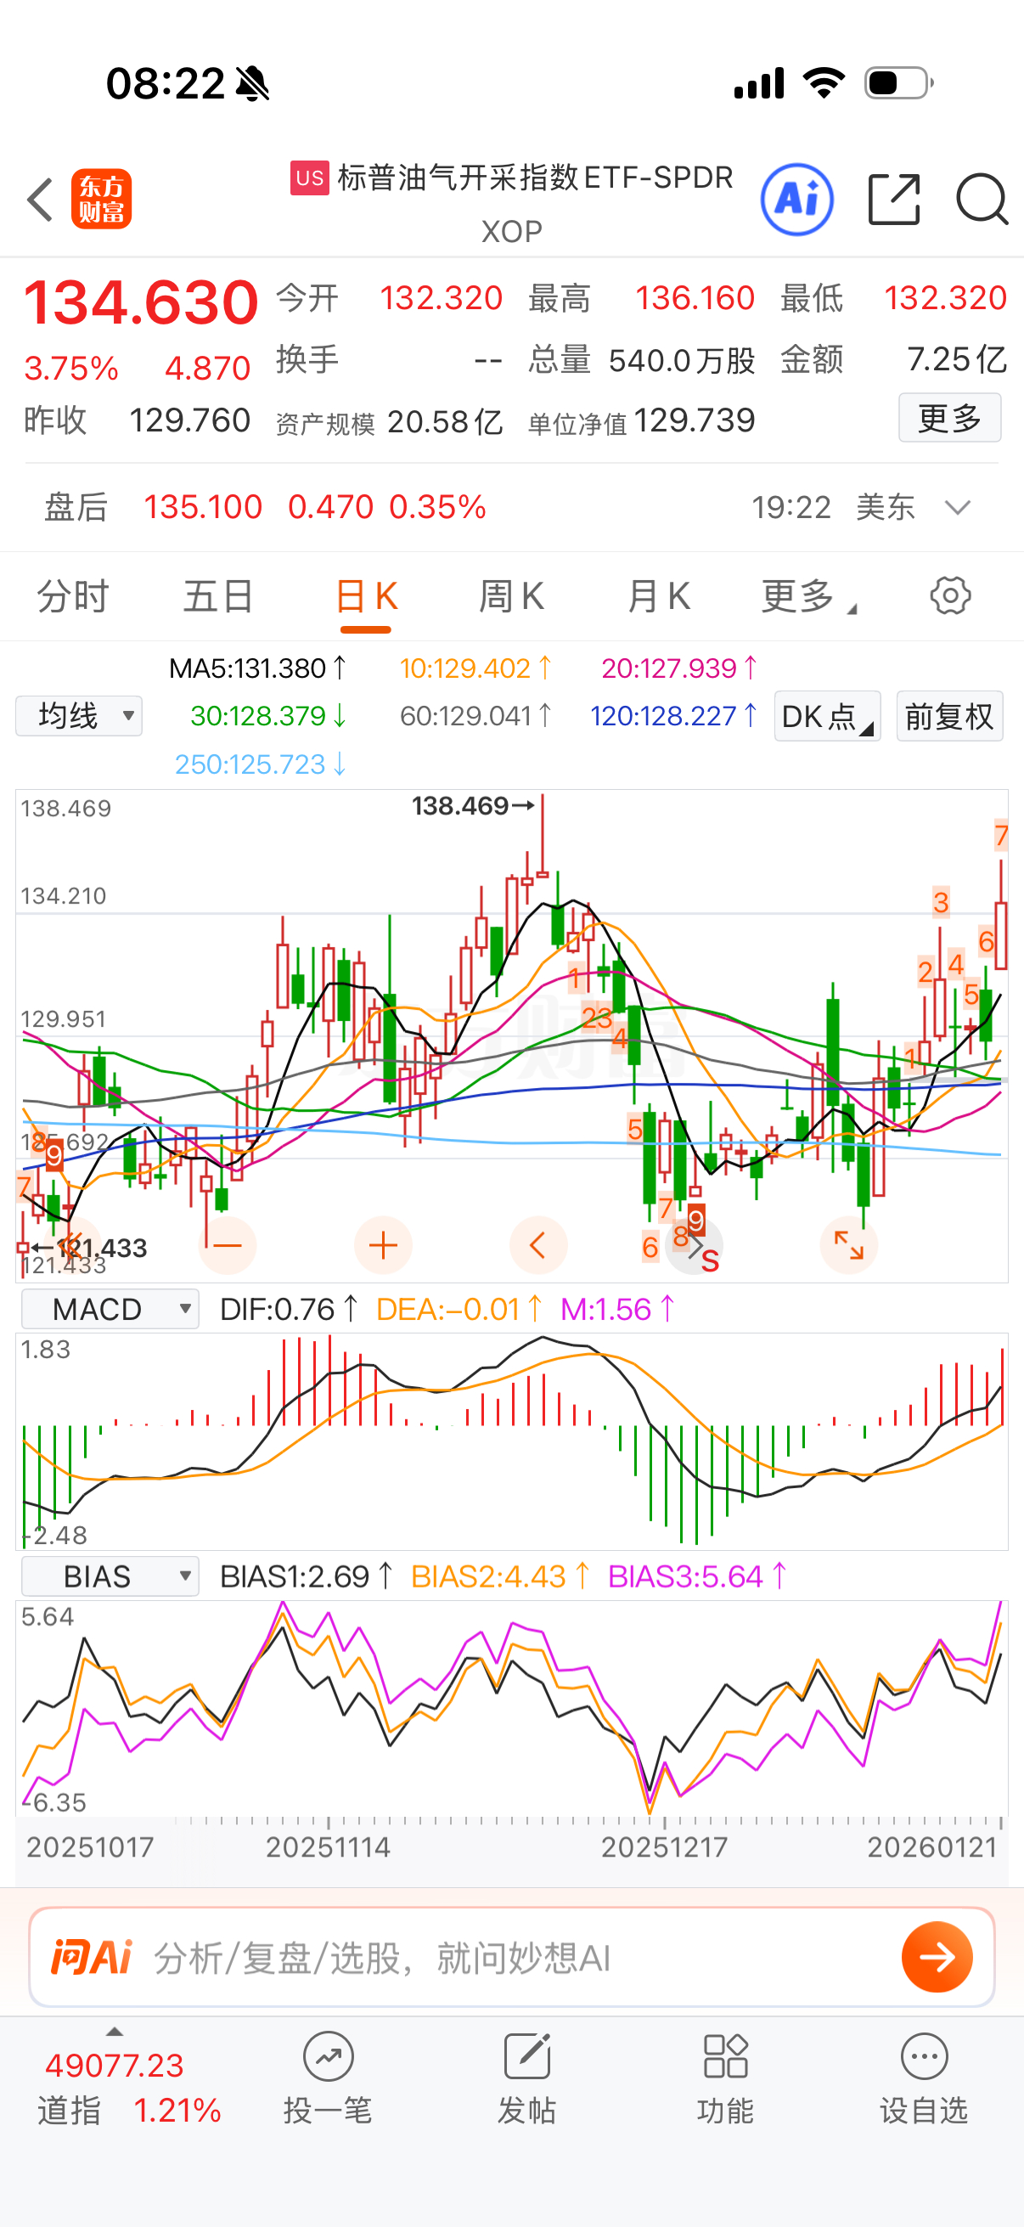Image resolution: width=1024 pixels, height=2227 pixels.
Task: Zoom out chart with minus button
Action: tap(228, 1245)
